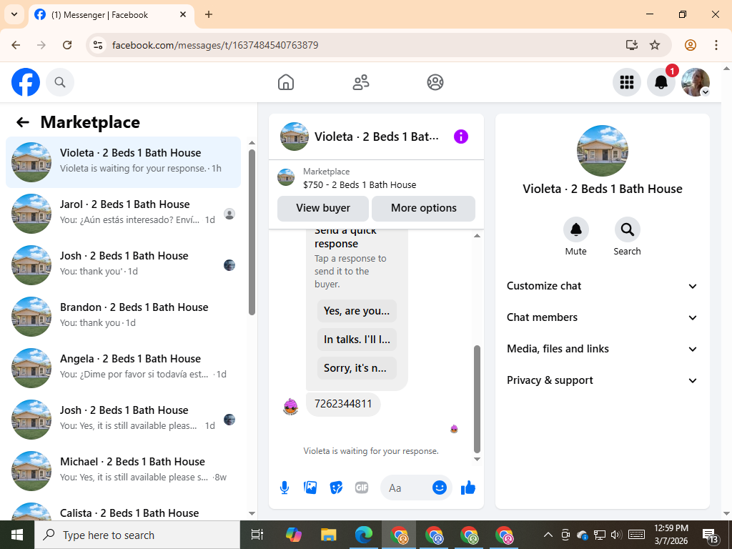Expand the Privacy & support section

click(602, 380)
